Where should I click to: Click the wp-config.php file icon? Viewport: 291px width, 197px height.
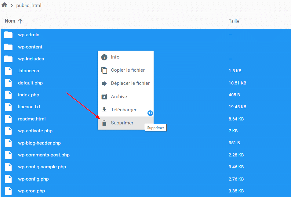[x=8, y=179]
